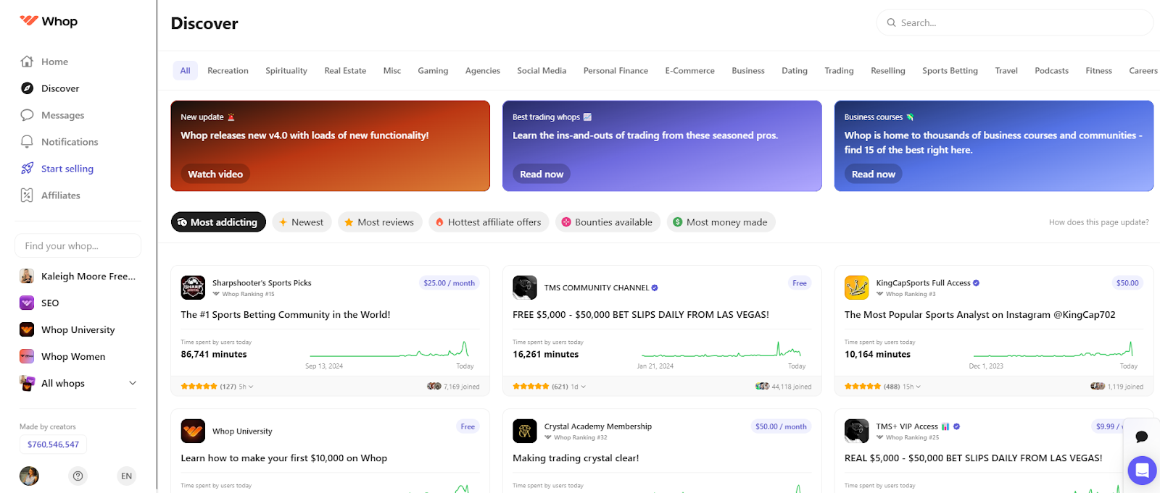Switch to the Fitness category
Screen dimensions: 1160x493
click(x=1098, y=70)
